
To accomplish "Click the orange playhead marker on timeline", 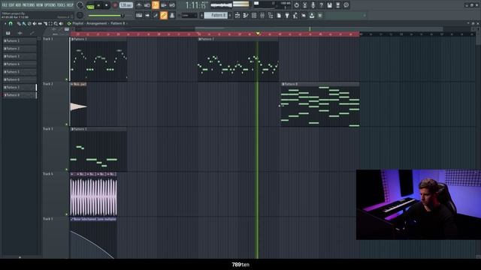I will point(258,33).
